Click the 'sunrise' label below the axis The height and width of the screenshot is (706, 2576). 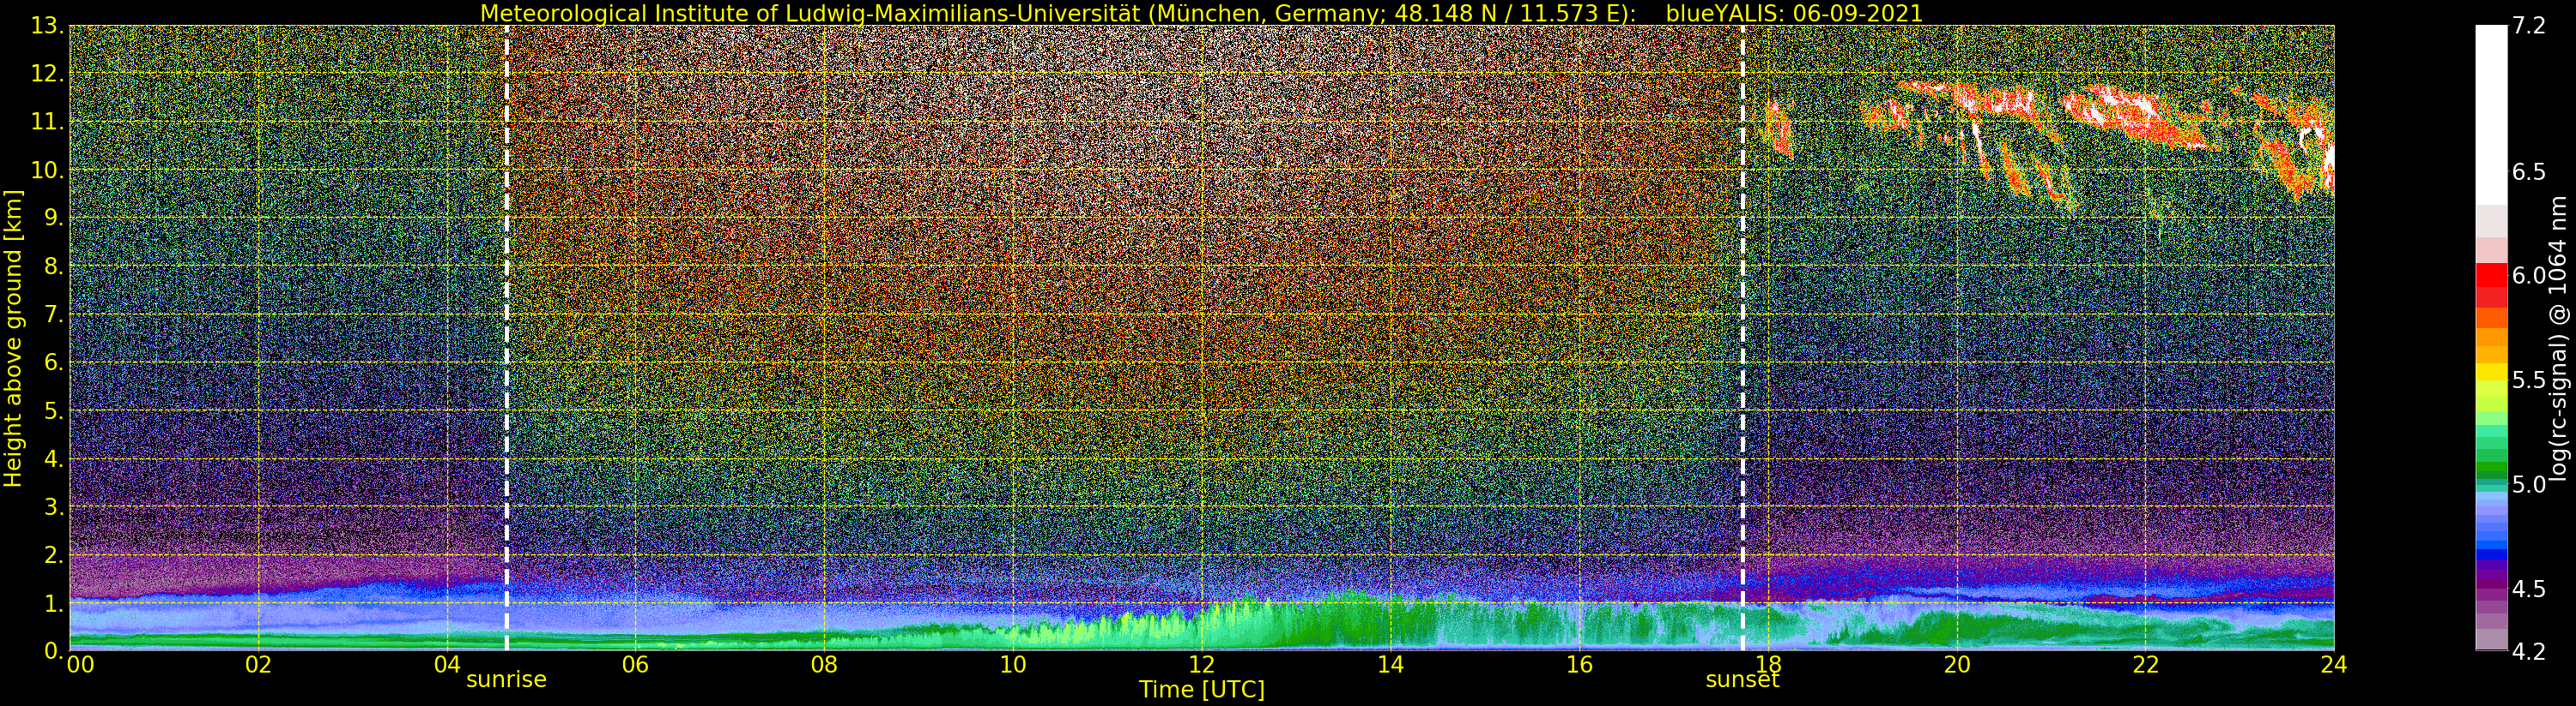click(506, 680)
